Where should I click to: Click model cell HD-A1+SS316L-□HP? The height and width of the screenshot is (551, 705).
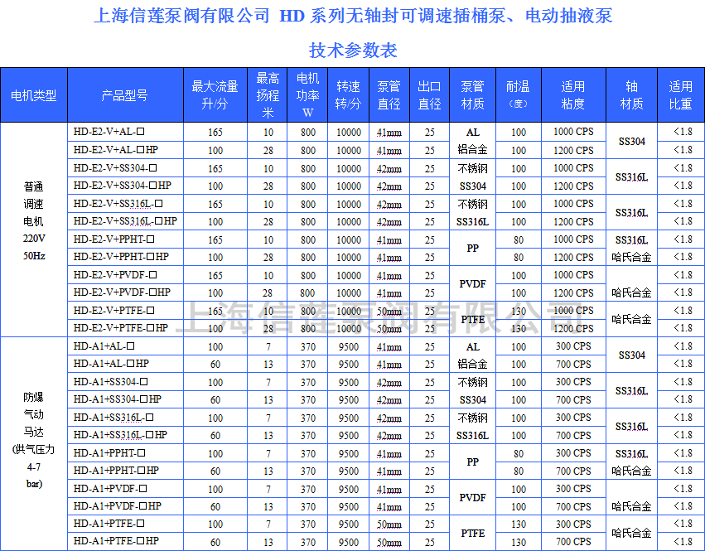click(x=125, y=435)
